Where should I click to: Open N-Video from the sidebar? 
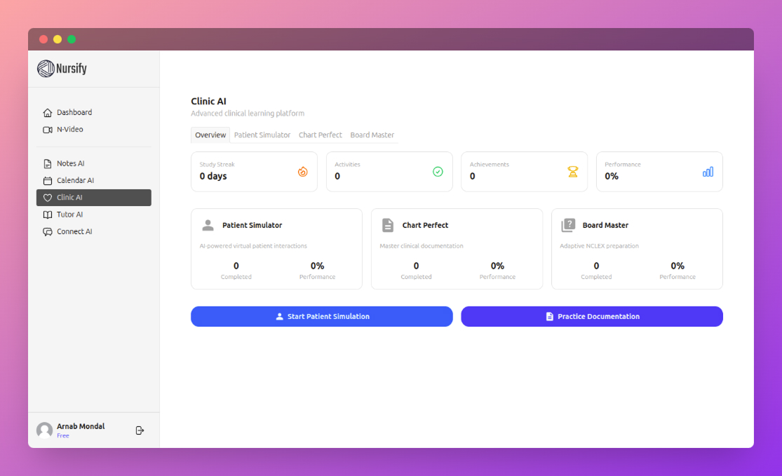click(x=94, y=130)
